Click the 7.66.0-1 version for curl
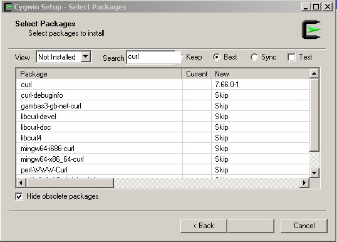 point(227,85)
